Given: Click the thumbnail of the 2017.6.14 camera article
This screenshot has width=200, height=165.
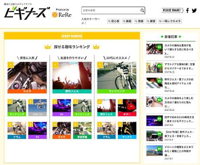Looking at the screenshot, I should tap(154, 49).
